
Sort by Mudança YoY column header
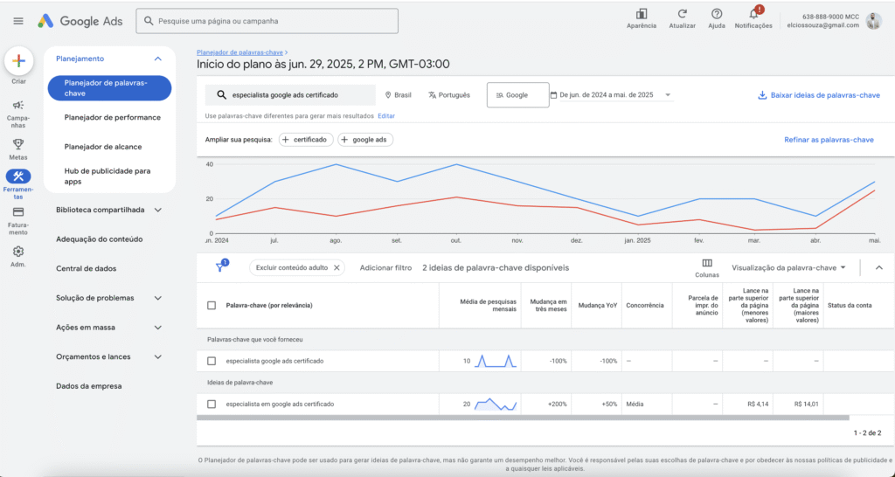598,305
